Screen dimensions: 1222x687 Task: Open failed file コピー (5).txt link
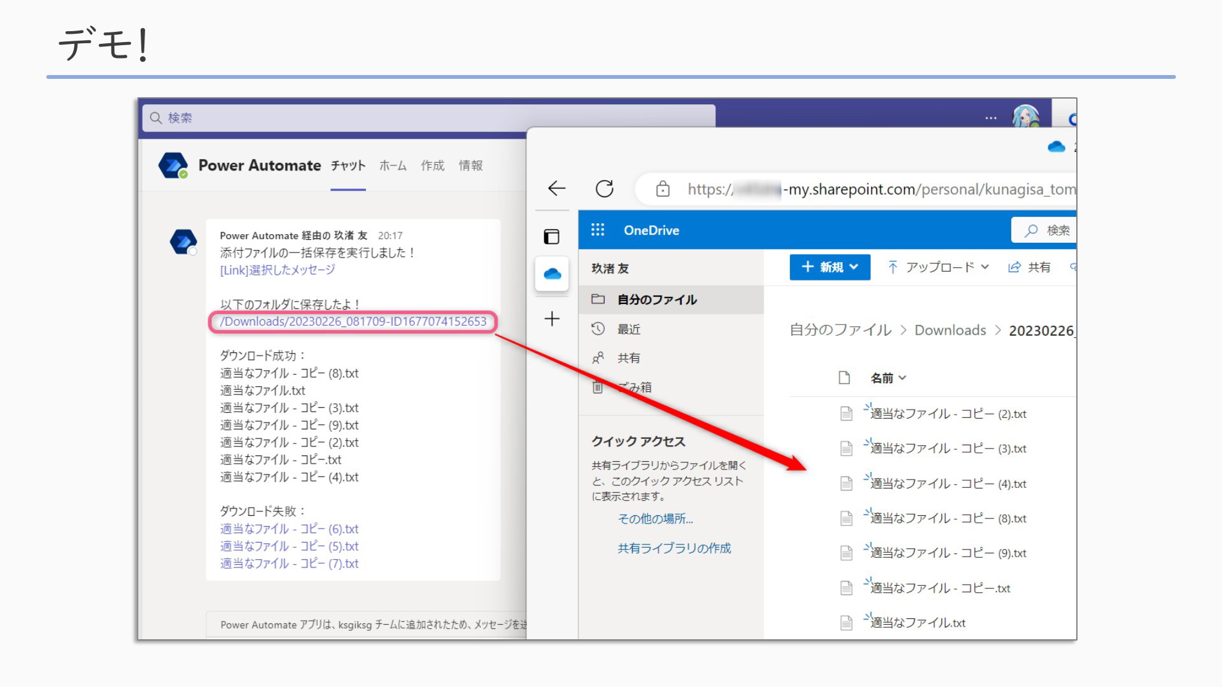(289, 546)
